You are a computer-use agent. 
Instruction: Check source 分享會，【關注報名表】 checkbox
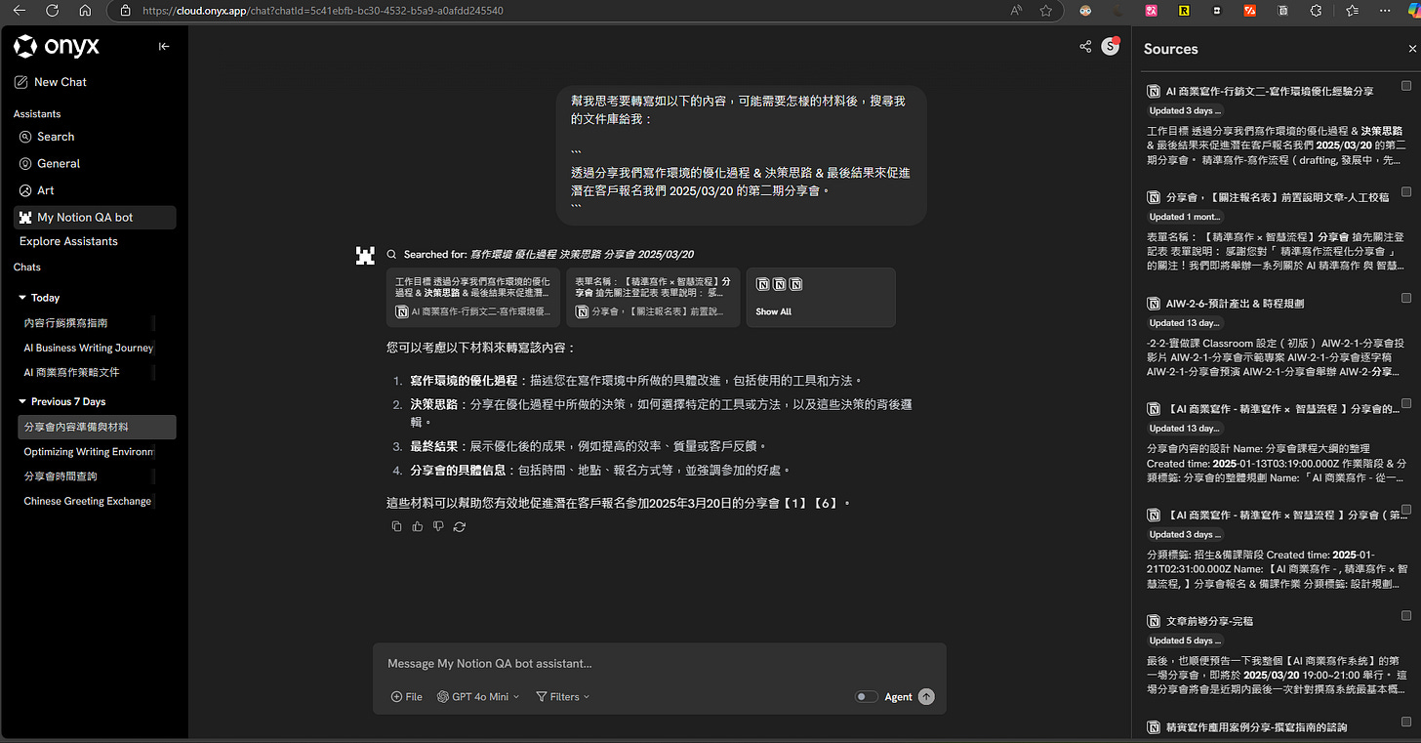[x=1406, y=192]
